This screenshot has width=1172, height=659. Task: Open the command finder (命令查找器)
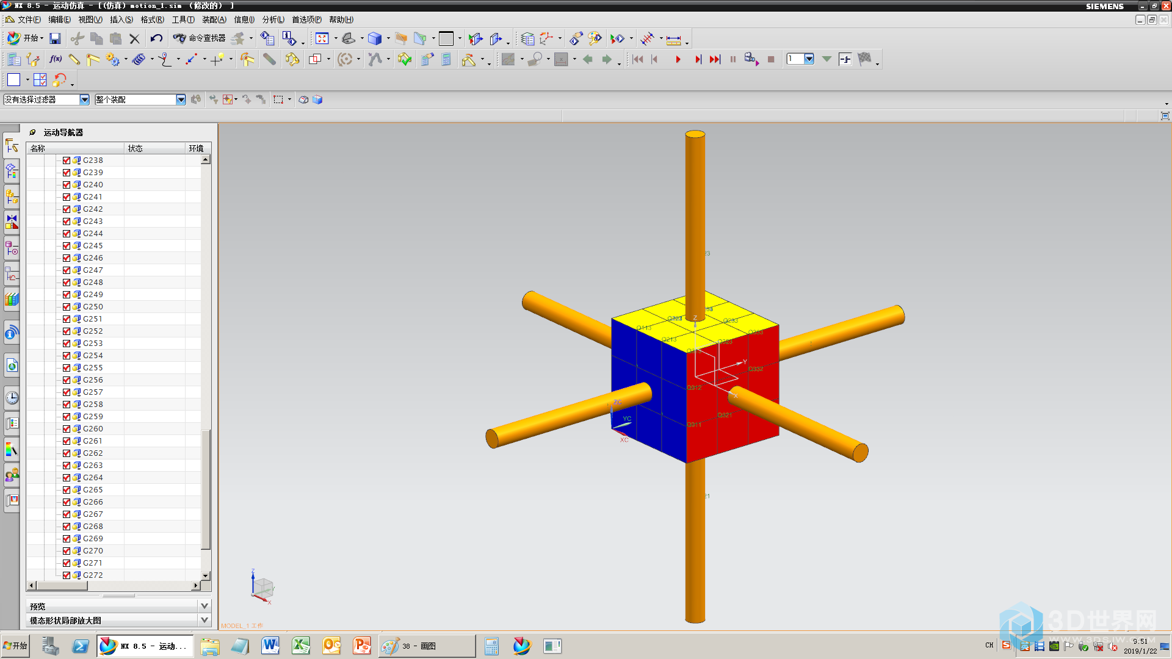click(200, 38)
